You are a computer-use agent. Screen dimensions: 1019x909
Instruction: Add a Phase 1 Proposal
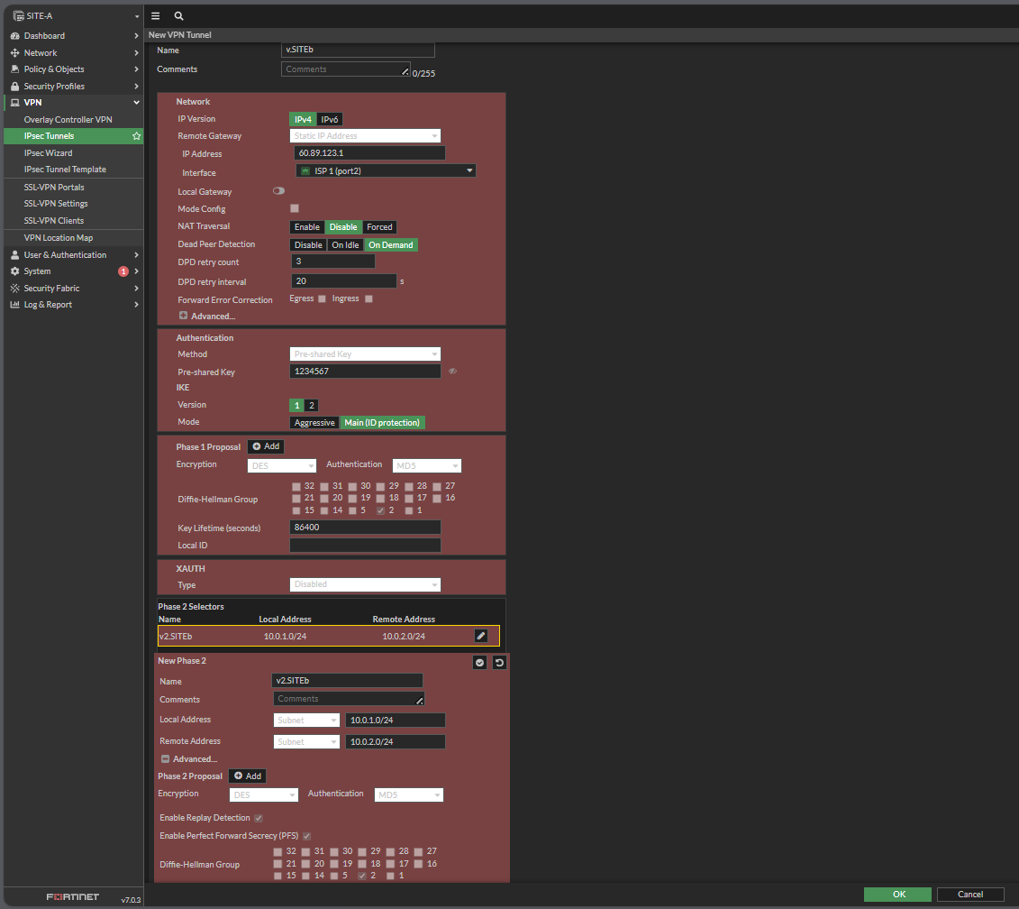266,446
